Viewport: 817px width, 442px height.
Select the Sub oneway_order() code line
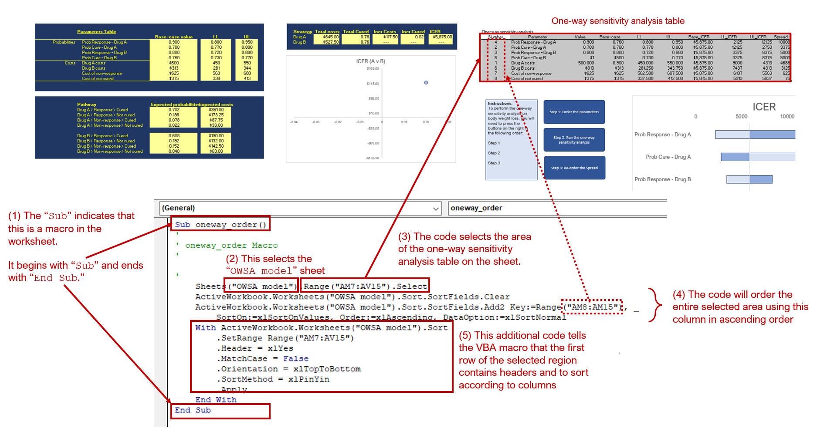pyautogui.click(x=220, y=224)
